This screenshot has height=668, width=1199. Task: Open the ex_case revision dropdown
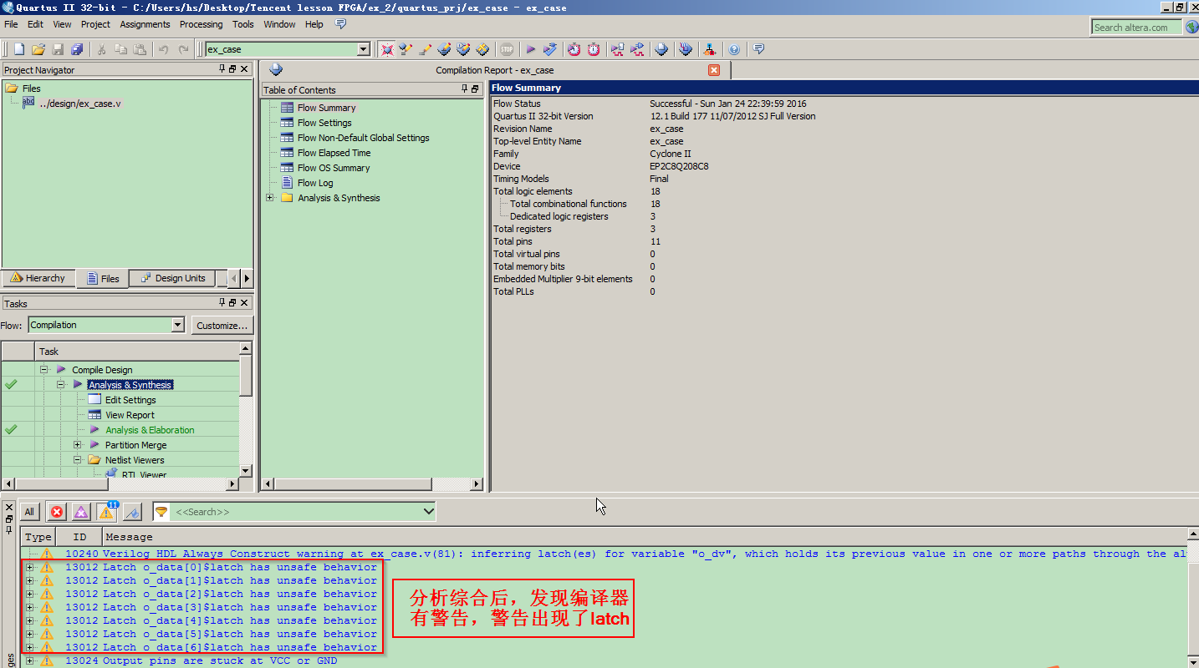pos(363,49)
